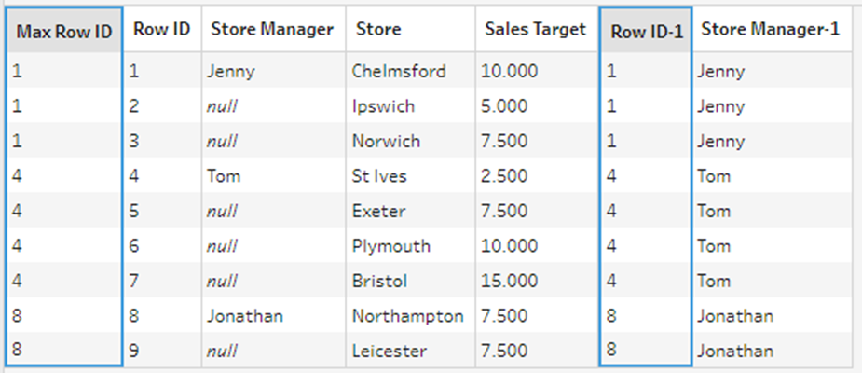Select the Plymouth store cell
The image size is (862, 373).
point(390,246)
